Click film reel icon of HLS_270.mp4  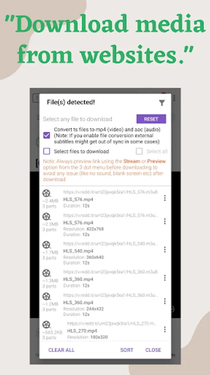pos(46,325)
